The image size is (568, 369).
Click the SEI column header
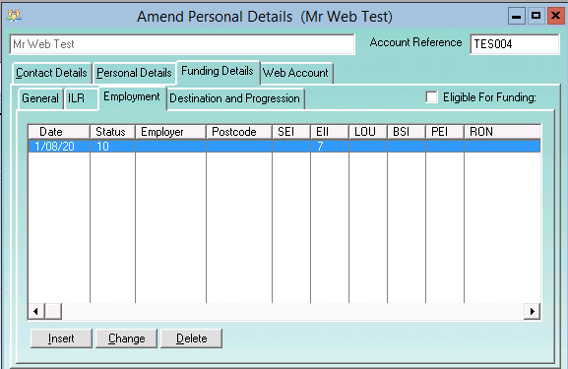coord(291,132)
